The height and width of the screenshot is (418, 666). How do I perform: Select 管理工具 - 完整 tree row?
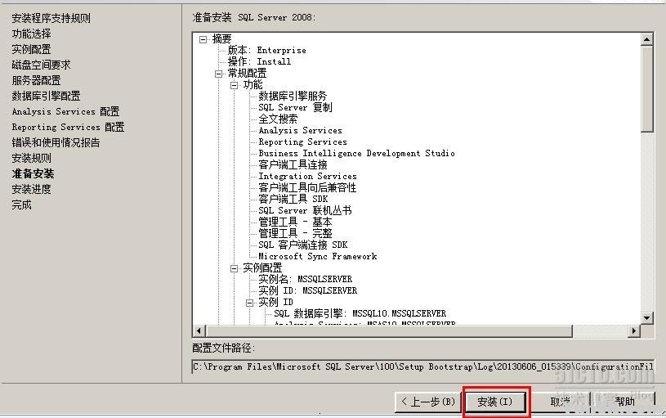295,234
